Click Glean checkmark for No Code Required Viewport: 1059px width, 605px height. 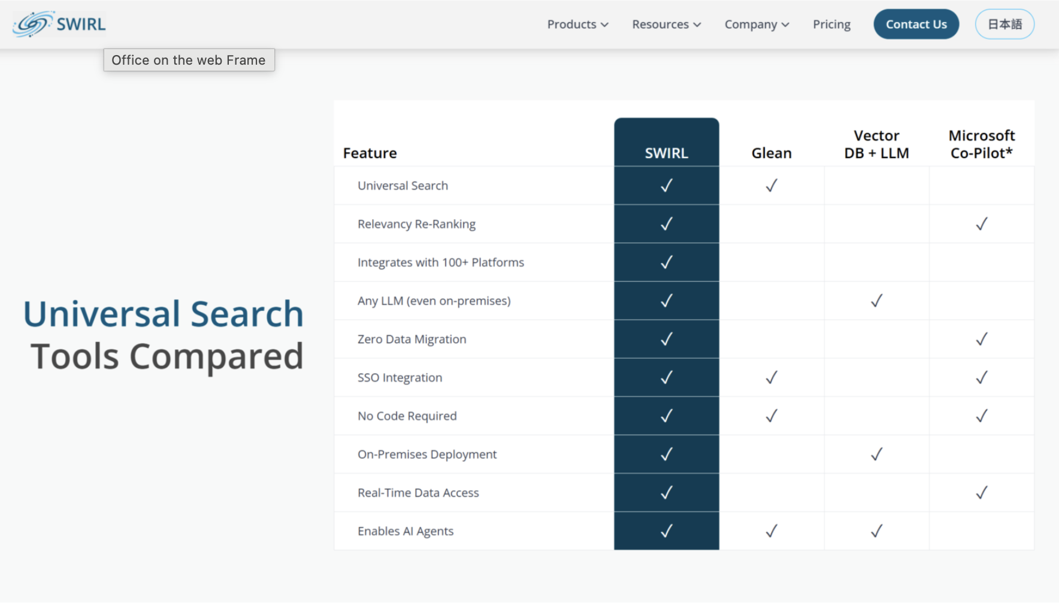[x=771, y=416]
